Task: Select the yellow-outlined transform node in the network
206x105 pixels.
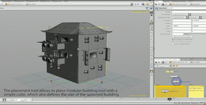Action: point(170,71)
